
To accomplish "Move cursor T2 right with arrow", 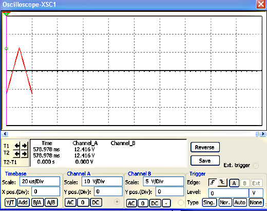I will pos(24,154).
